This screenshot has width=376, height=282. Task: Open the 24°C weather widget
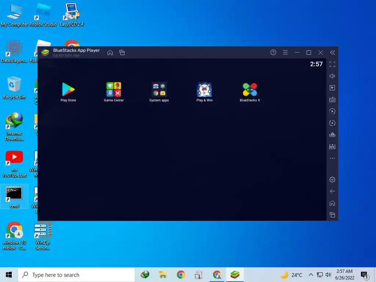291,275
